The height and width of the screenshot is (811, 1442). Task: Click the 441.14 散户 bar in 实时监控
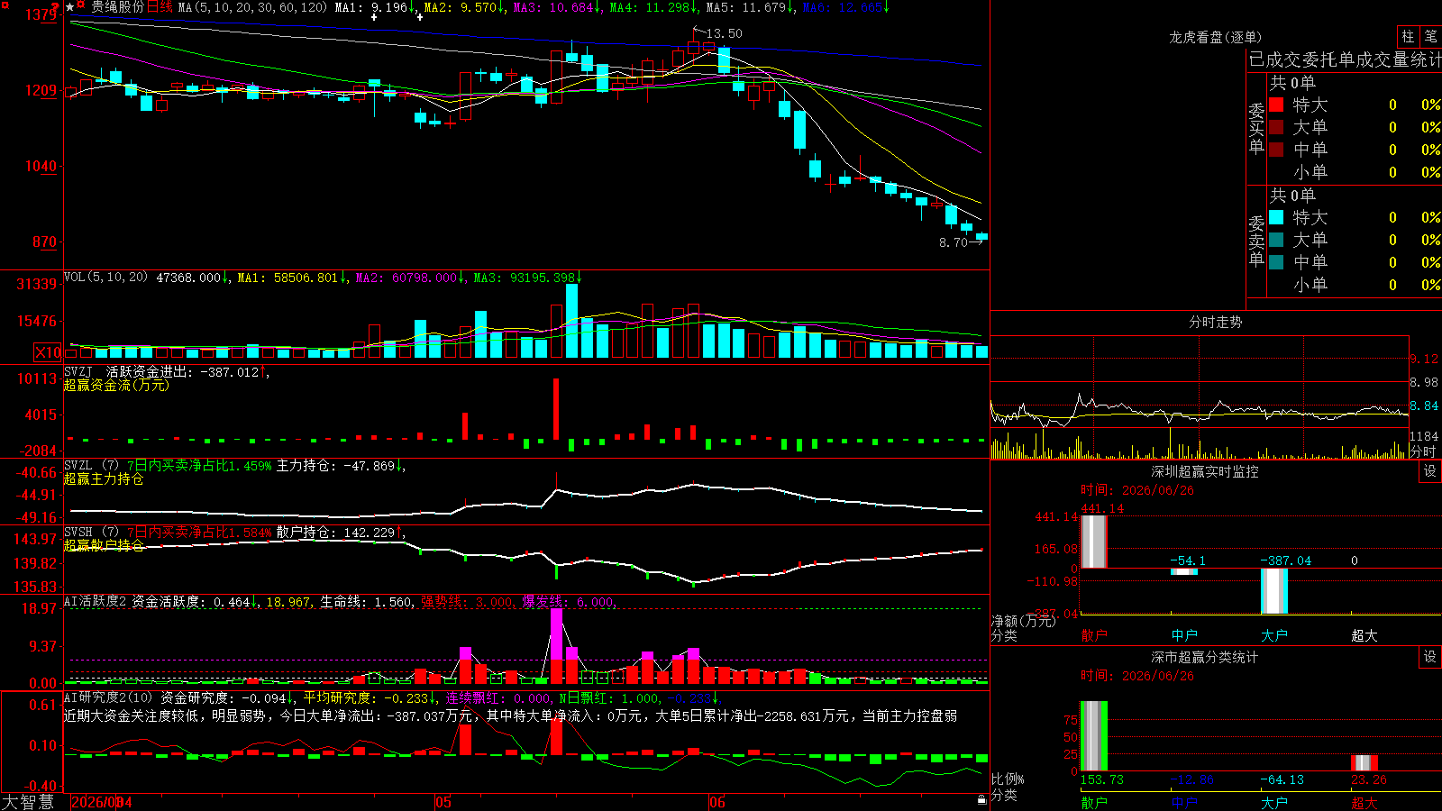[1094, 542]
